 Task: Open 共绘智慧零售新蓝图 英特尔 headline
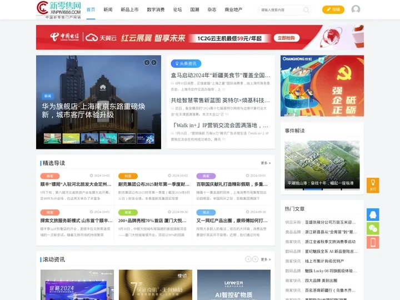[x=221, y=100]
